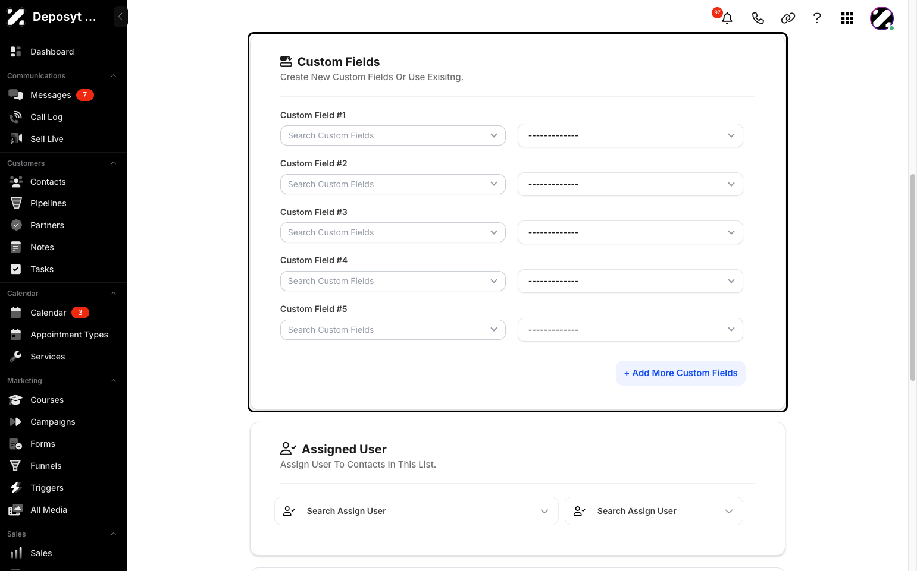Image resolution: width=917 pixels, height=571 pixels.
Task: Click the red 97 notification badge
Action: click(718, 12)
